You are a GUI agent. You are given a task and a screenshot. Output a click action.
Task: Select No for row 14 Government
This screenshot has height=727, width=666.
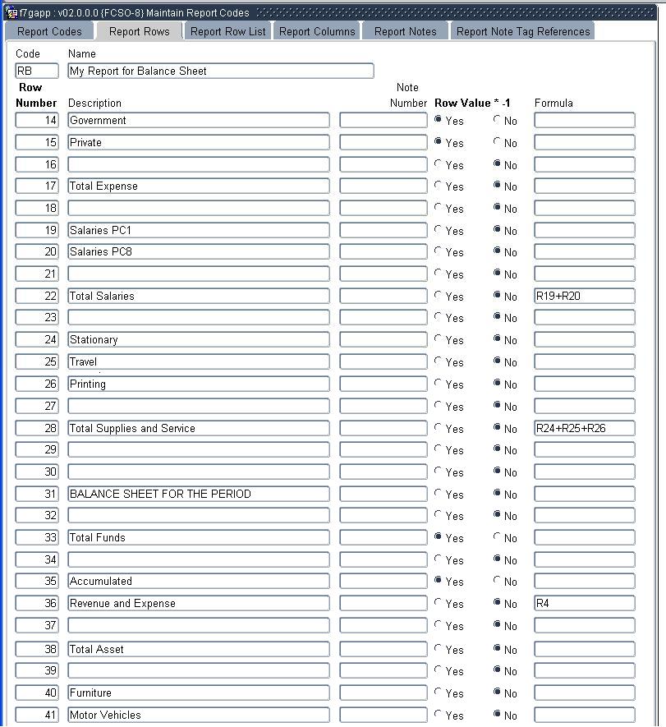(x=498, y=120)
